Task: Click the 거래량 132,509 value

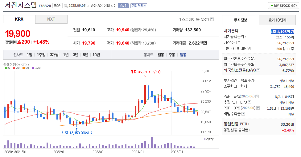Action: [x=193, y=30]
